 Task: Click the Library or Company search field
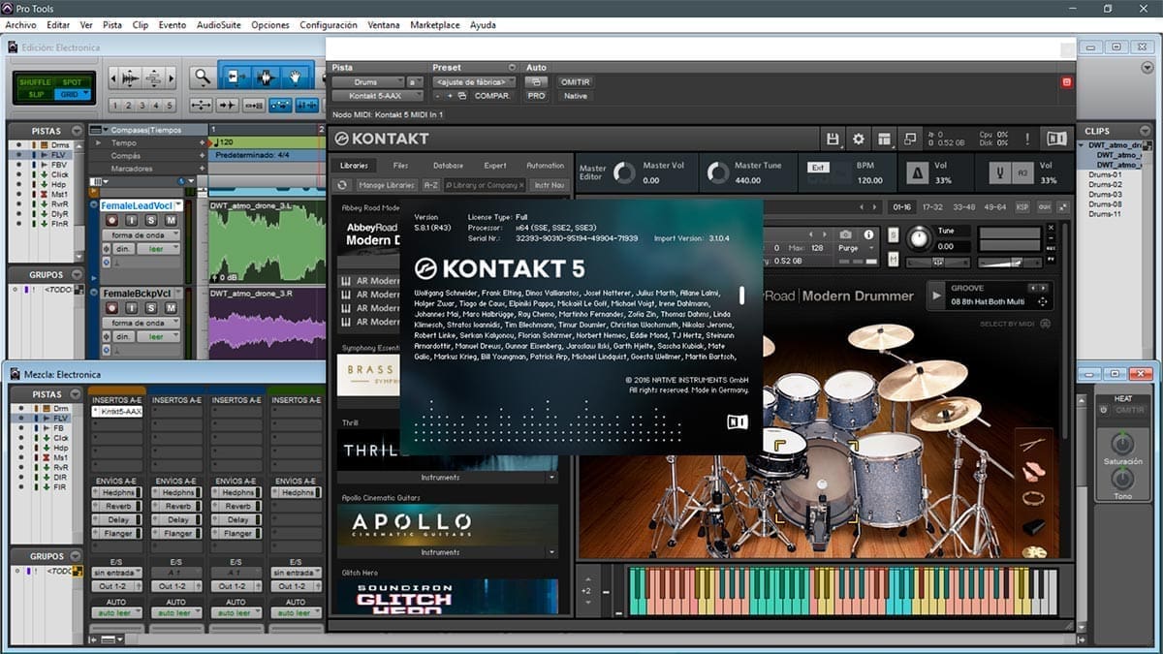[486, 185]
